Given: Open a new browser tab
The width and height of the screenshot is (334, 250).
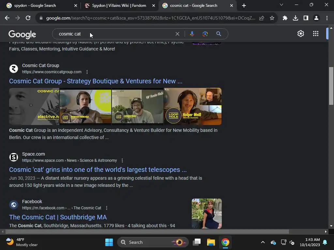Looking at the screenshot, I should (x=244, y=6).
